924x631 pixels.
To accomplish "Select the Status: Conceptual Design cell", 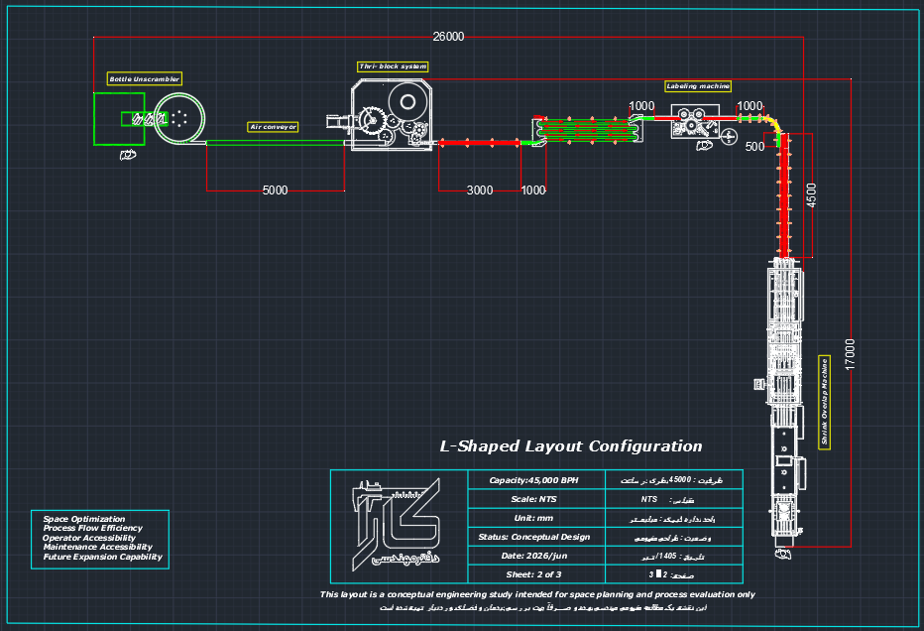I will tap(536, 537).
